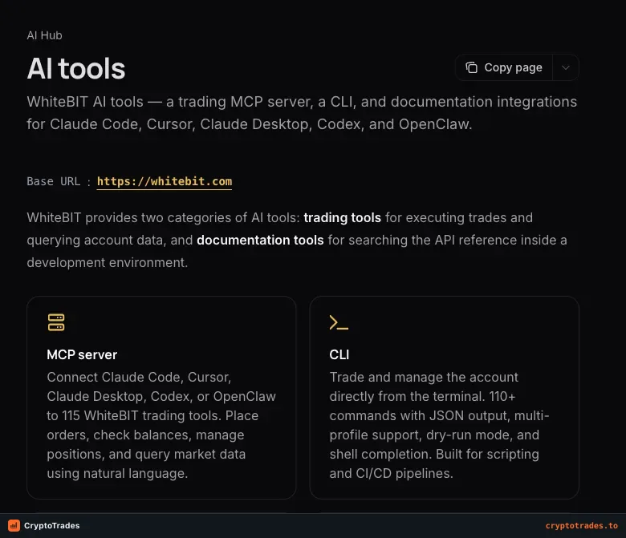This screenshot has height=538, width=626.
Task: Open the MCP server card
Action: [161, 397]
